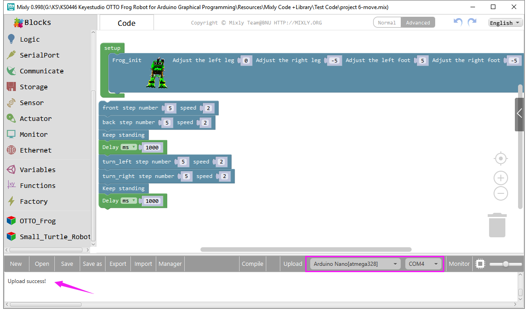Open the COM4 port dropdown

(x=423, y=264)
